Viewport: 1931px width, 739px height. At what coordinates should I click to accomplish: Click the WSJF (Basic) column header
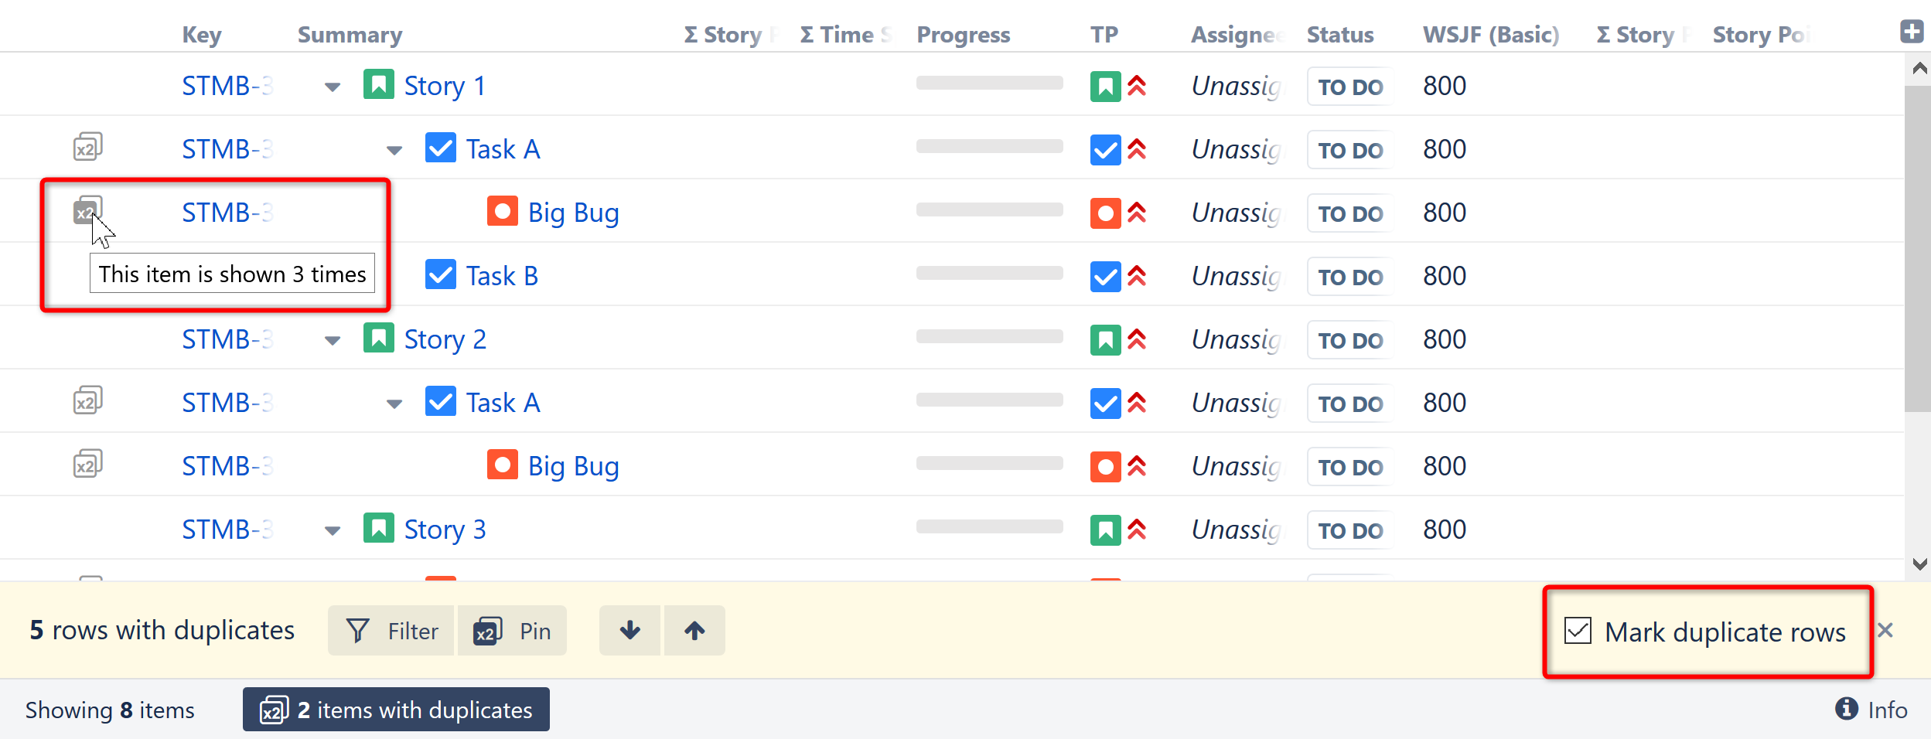[x=1490, y=35]
